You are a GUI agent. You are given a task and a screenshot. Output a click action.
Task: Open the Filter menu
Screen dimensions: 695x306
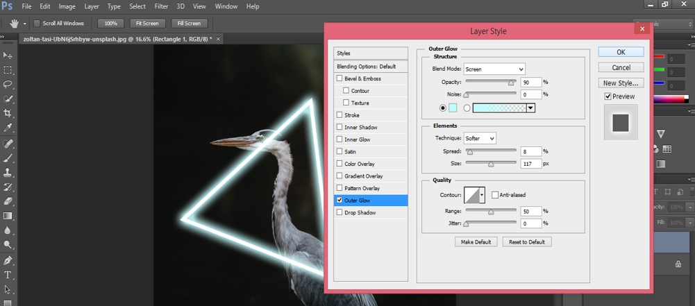tap(160, 6)
